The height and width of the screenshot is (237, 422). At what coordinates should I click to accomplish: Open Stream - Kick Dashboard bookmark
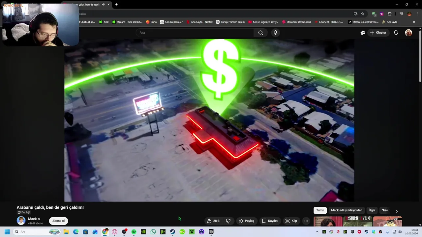point(127,22)
